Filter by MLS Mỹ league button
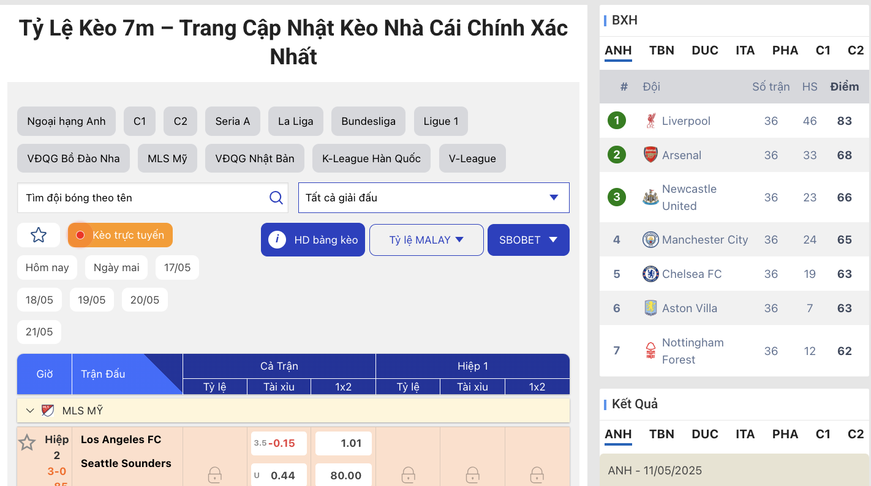 click(x=168, y=159)
